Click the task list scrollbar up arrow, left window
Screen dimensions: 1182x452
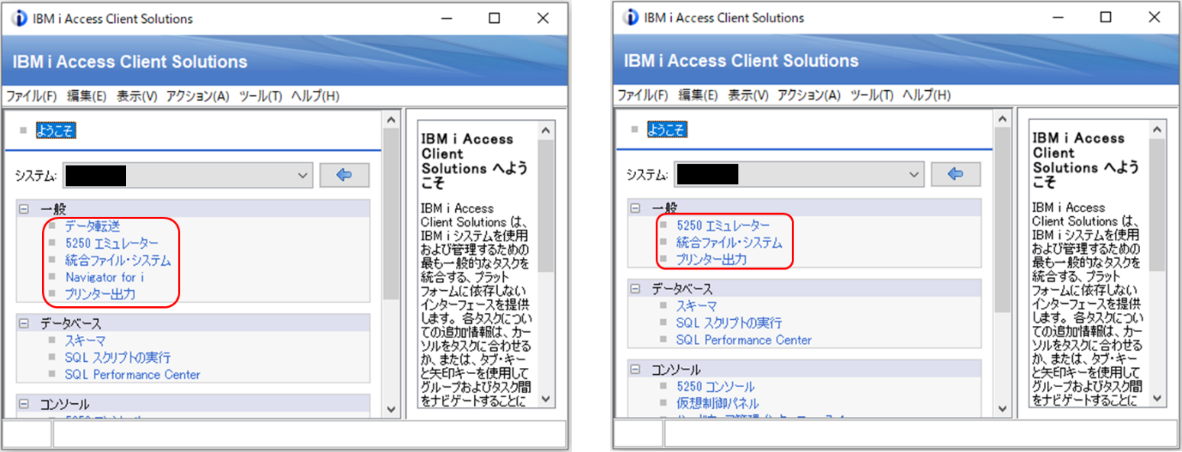click(x=391, y=120)
